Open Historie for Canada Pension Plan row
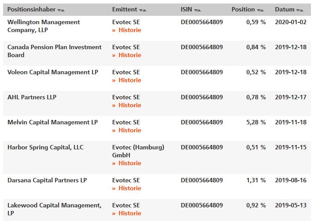 129,55
